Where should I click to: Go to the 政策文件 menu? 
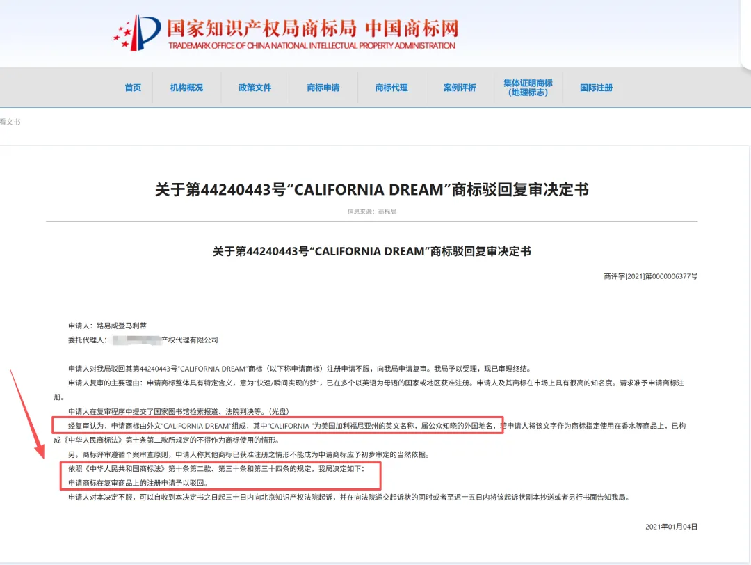(x=255, y=88)
